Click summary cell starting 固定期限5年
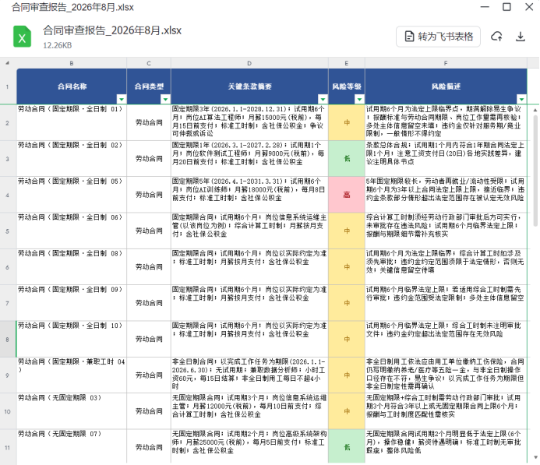Image resolution: width=540 pixels, height=465 pixels. 249,195
